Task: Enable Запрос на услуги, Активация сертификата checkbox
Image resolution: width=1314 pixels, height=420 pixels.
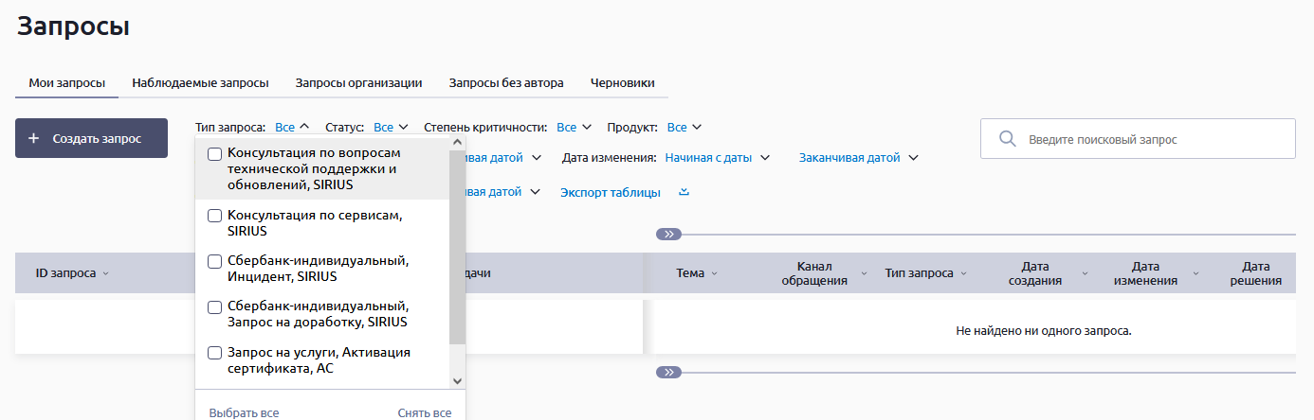Action: coord(215,353)
